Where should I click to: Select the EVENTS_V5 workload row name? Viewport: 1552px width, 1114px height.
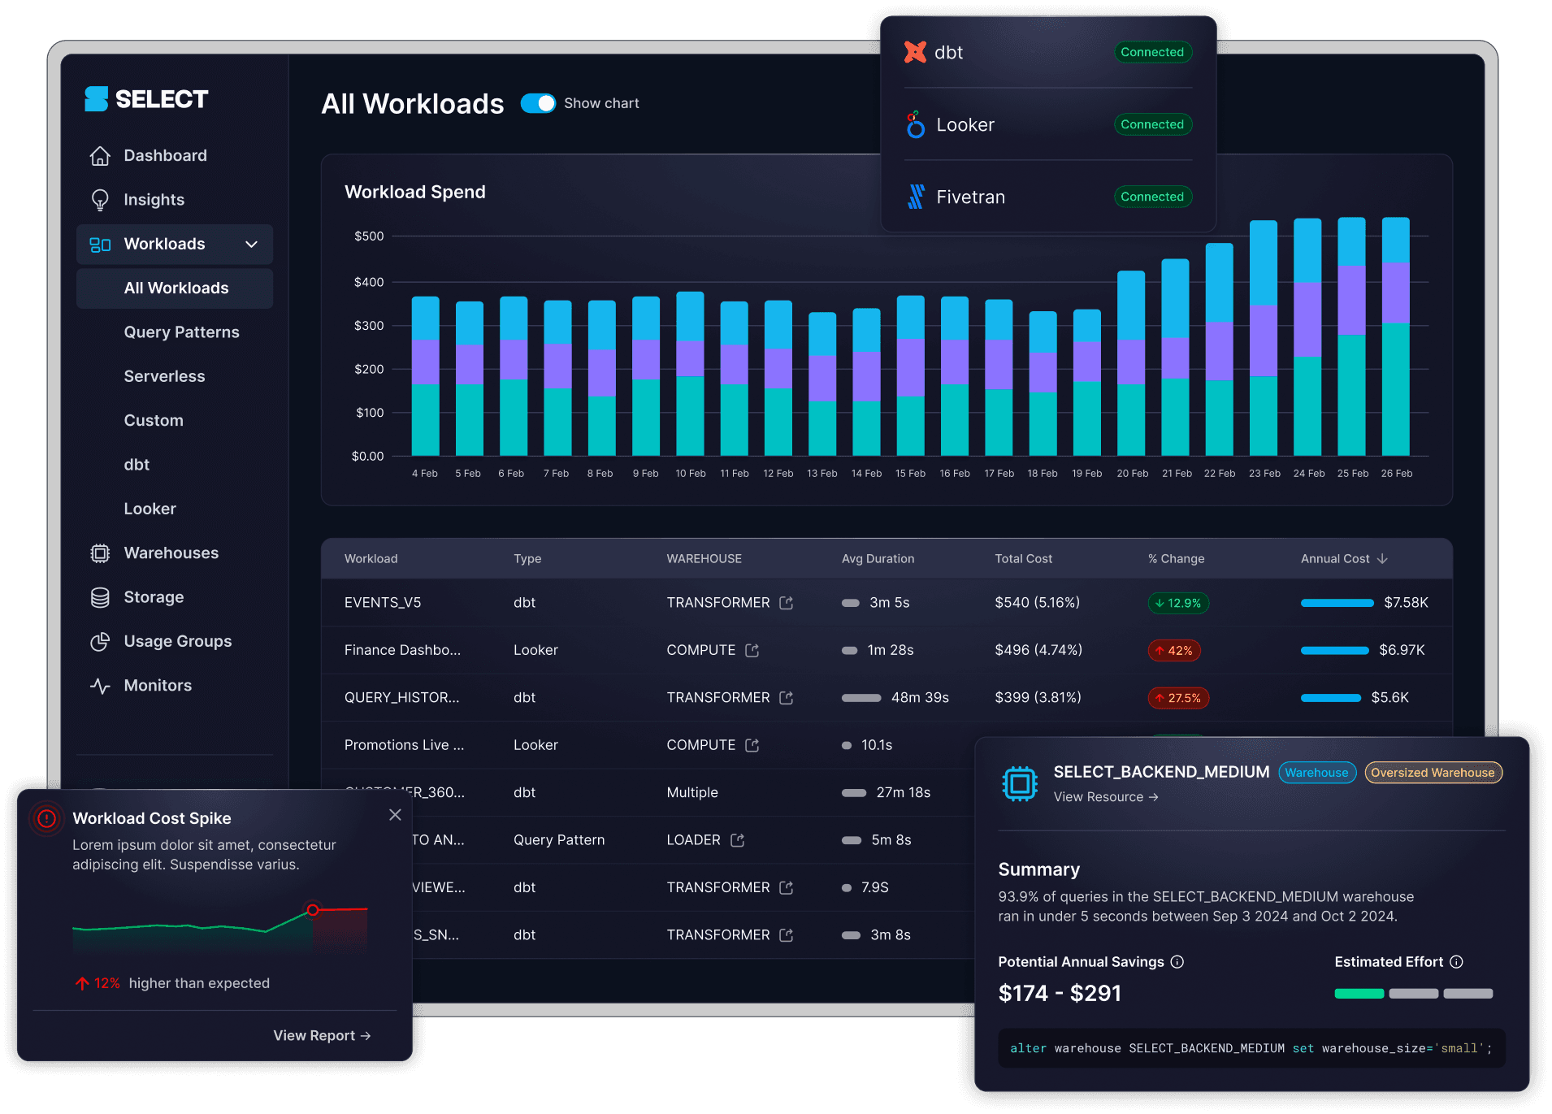tap(383, 603)
